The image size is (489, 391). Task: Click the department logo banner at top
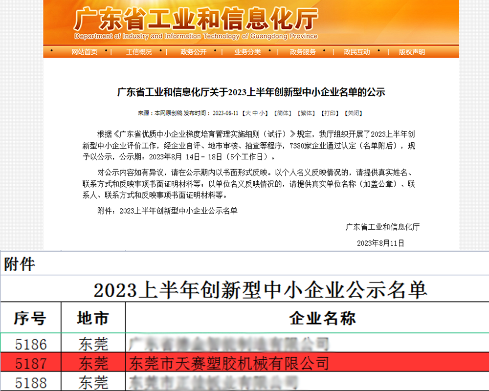click(196, 22)
